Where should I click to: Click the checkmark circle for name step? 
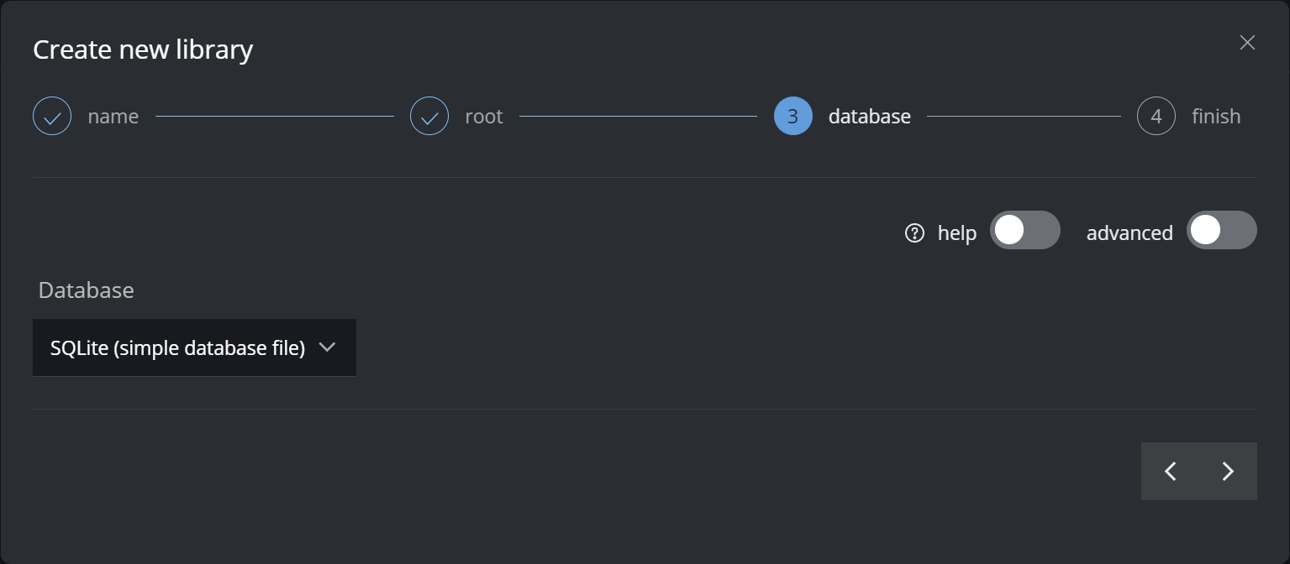click(x=52, y=117)
